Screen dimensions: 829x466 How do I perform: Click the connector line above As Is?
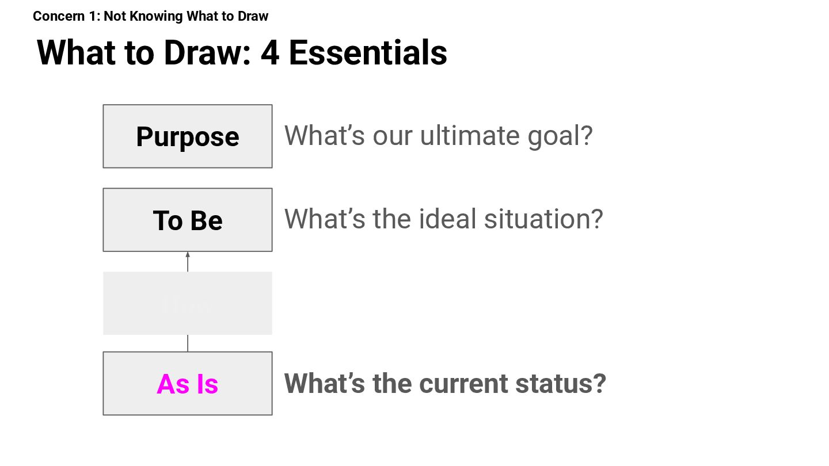coord(188,343)
